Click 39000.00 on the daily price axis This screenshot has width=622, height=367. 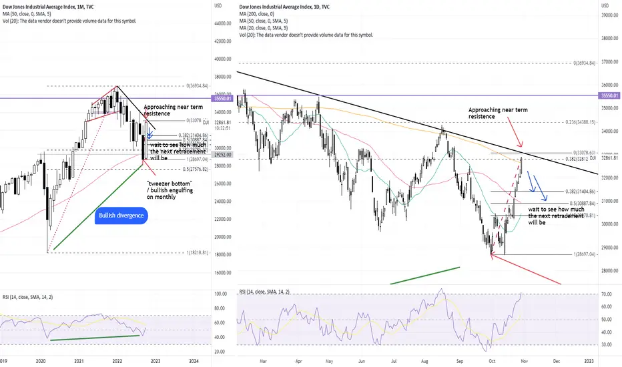pyautogui.click(x=610, y=15)
